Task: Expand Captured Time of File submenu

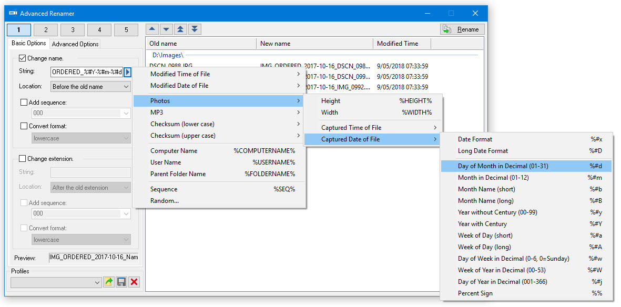Action: 372,128
